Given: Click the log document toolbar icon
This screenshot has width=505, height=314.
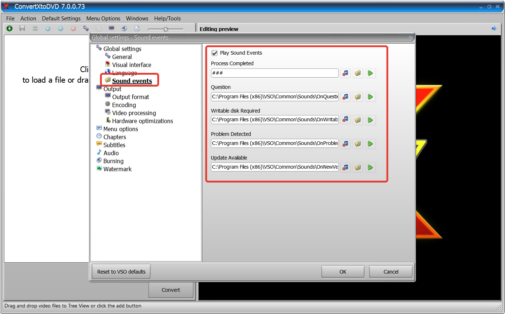Looking at the screenshot, I should [x=137, y=28].
